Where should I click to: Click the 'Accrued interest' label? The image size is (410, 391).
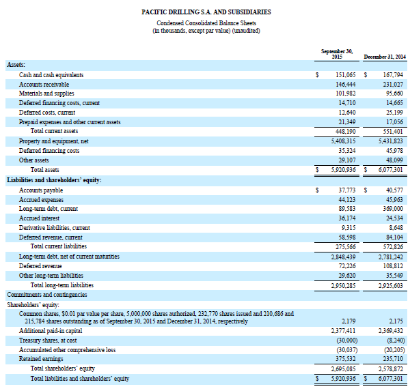pos(39,218)
